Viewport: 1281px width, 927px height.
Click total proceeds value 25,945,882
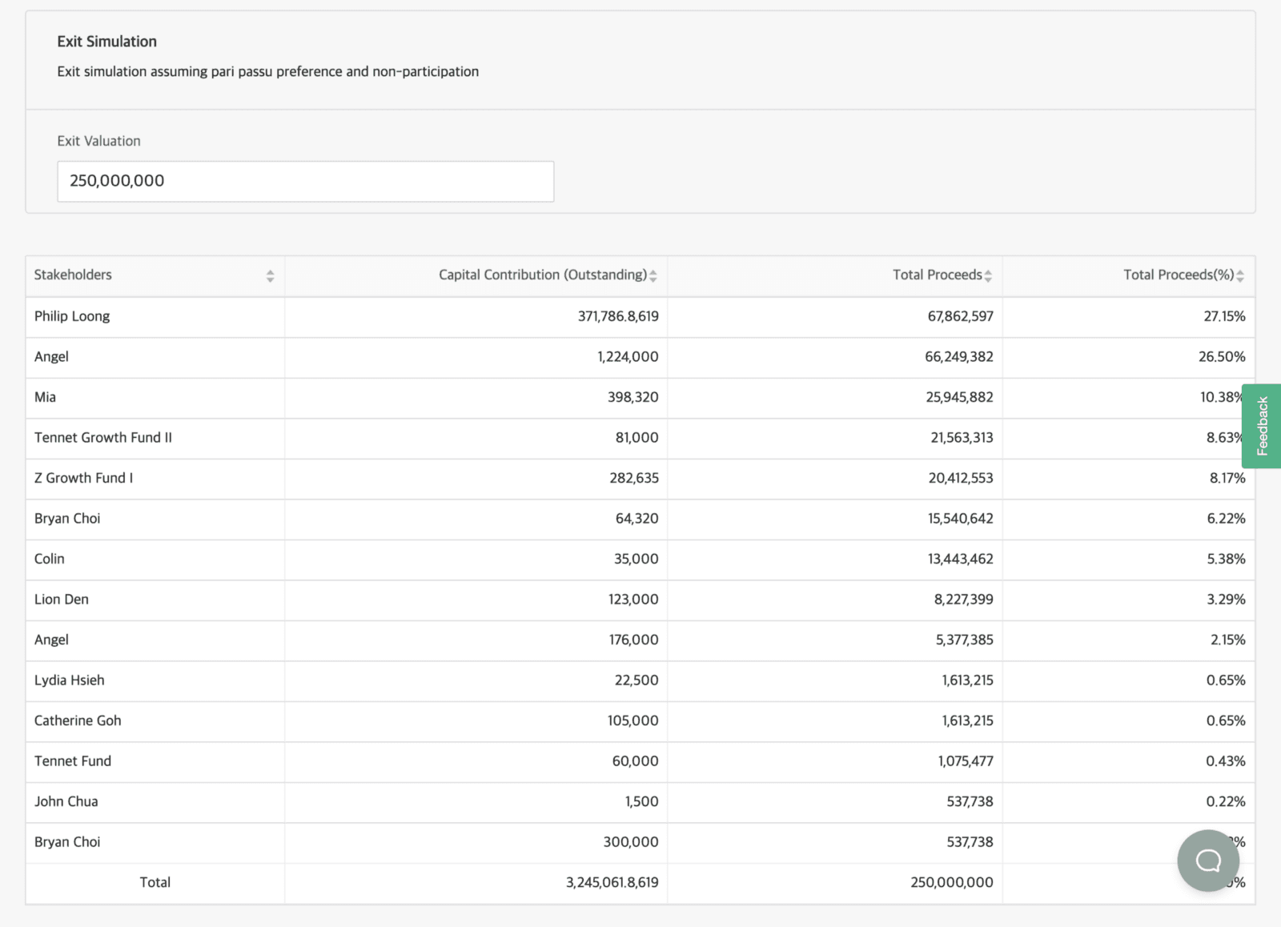[x=959, y=397]
